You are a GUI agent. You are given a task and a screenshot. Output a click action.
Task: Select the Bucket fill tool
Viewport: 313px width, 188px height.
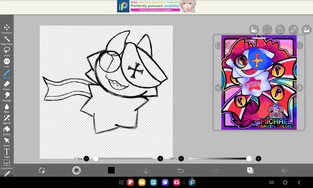coord(7,131)
